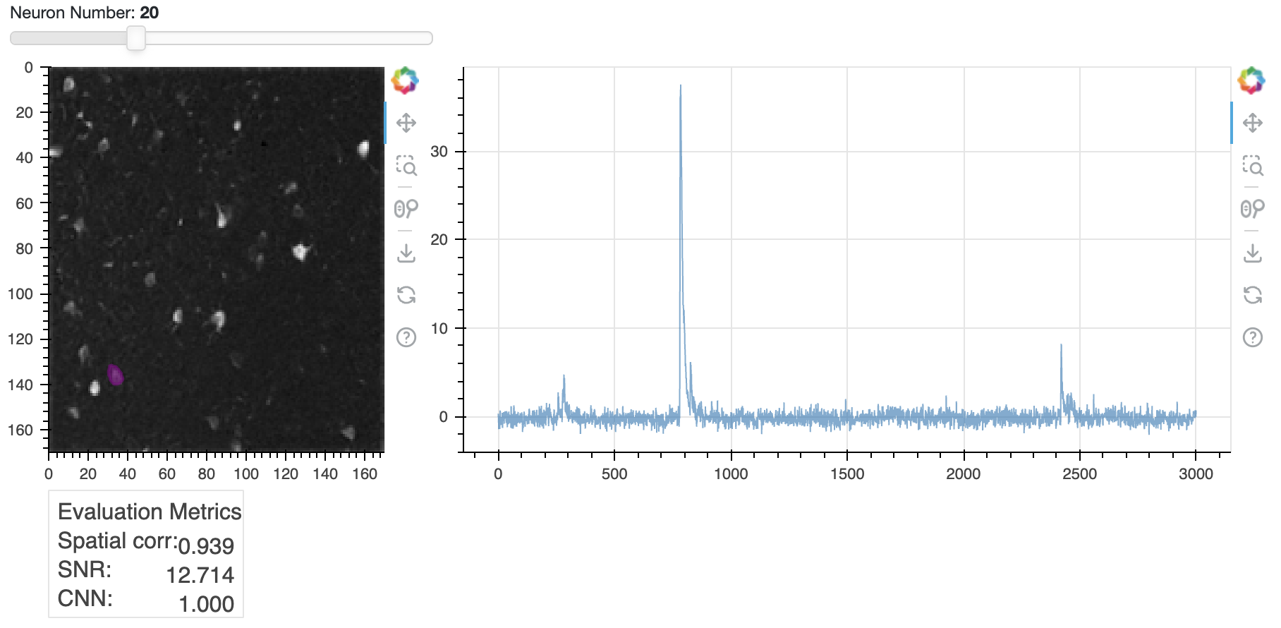Click the SNR value 12.714
The image size is (1281, 628).
pyautogui.click(x=200, y=575)
